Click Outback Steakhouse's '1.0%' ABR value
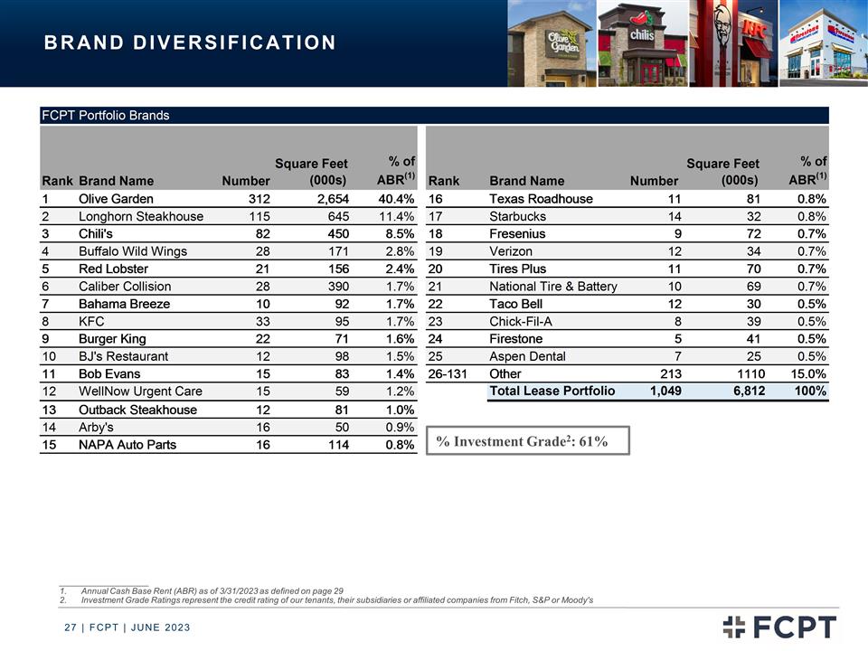 coord(401,410)
